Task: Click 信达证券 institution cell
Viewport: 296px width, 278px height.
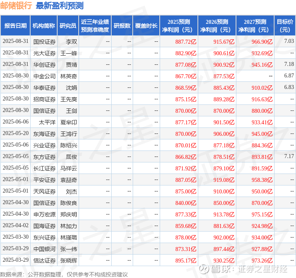Action: pos(44,261)
